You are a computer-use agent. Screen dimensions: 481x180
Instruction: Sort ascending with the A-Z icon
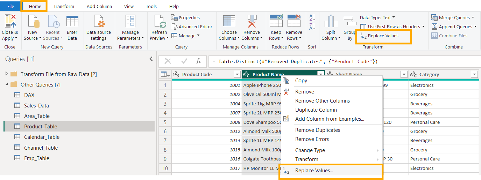click(312, 17)
